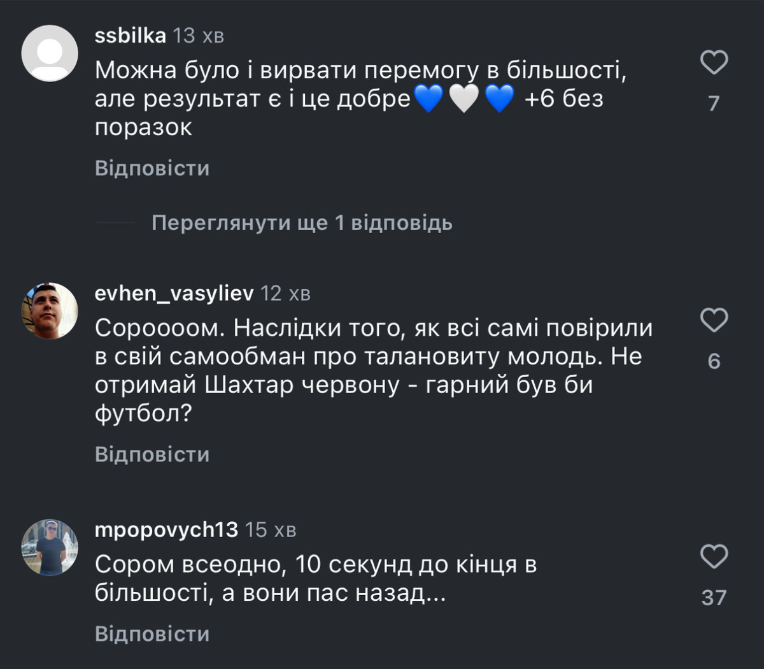Click the 6 likes count on evhen_vasyliev's comment
This screenshot has height=669, width=764.
click(x=714, y=361)
